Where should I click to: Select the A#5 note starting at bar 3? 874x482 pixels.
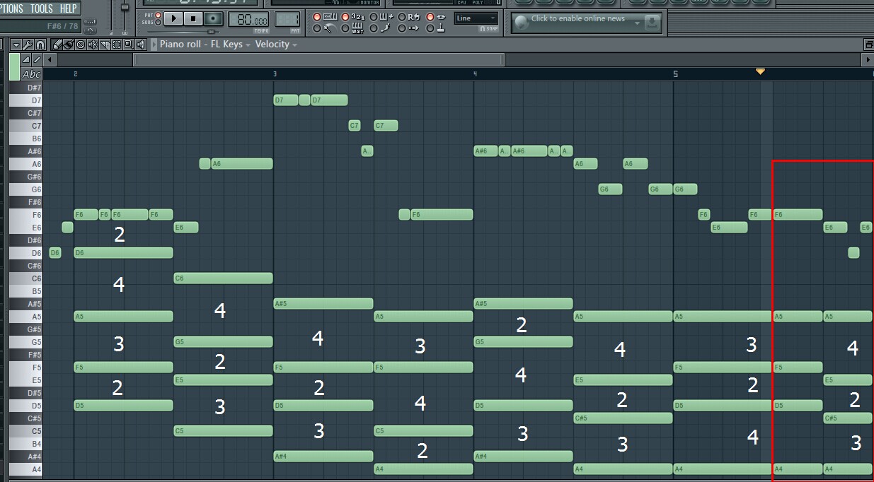323,304
